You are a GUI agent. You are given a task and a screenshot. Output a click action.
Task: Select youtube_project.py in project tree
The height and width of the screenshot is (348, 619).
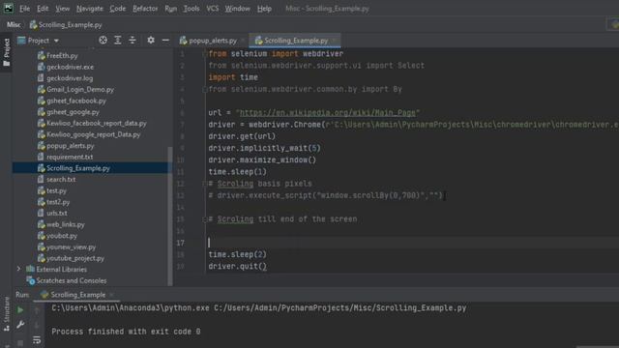[x=75, y=258]
